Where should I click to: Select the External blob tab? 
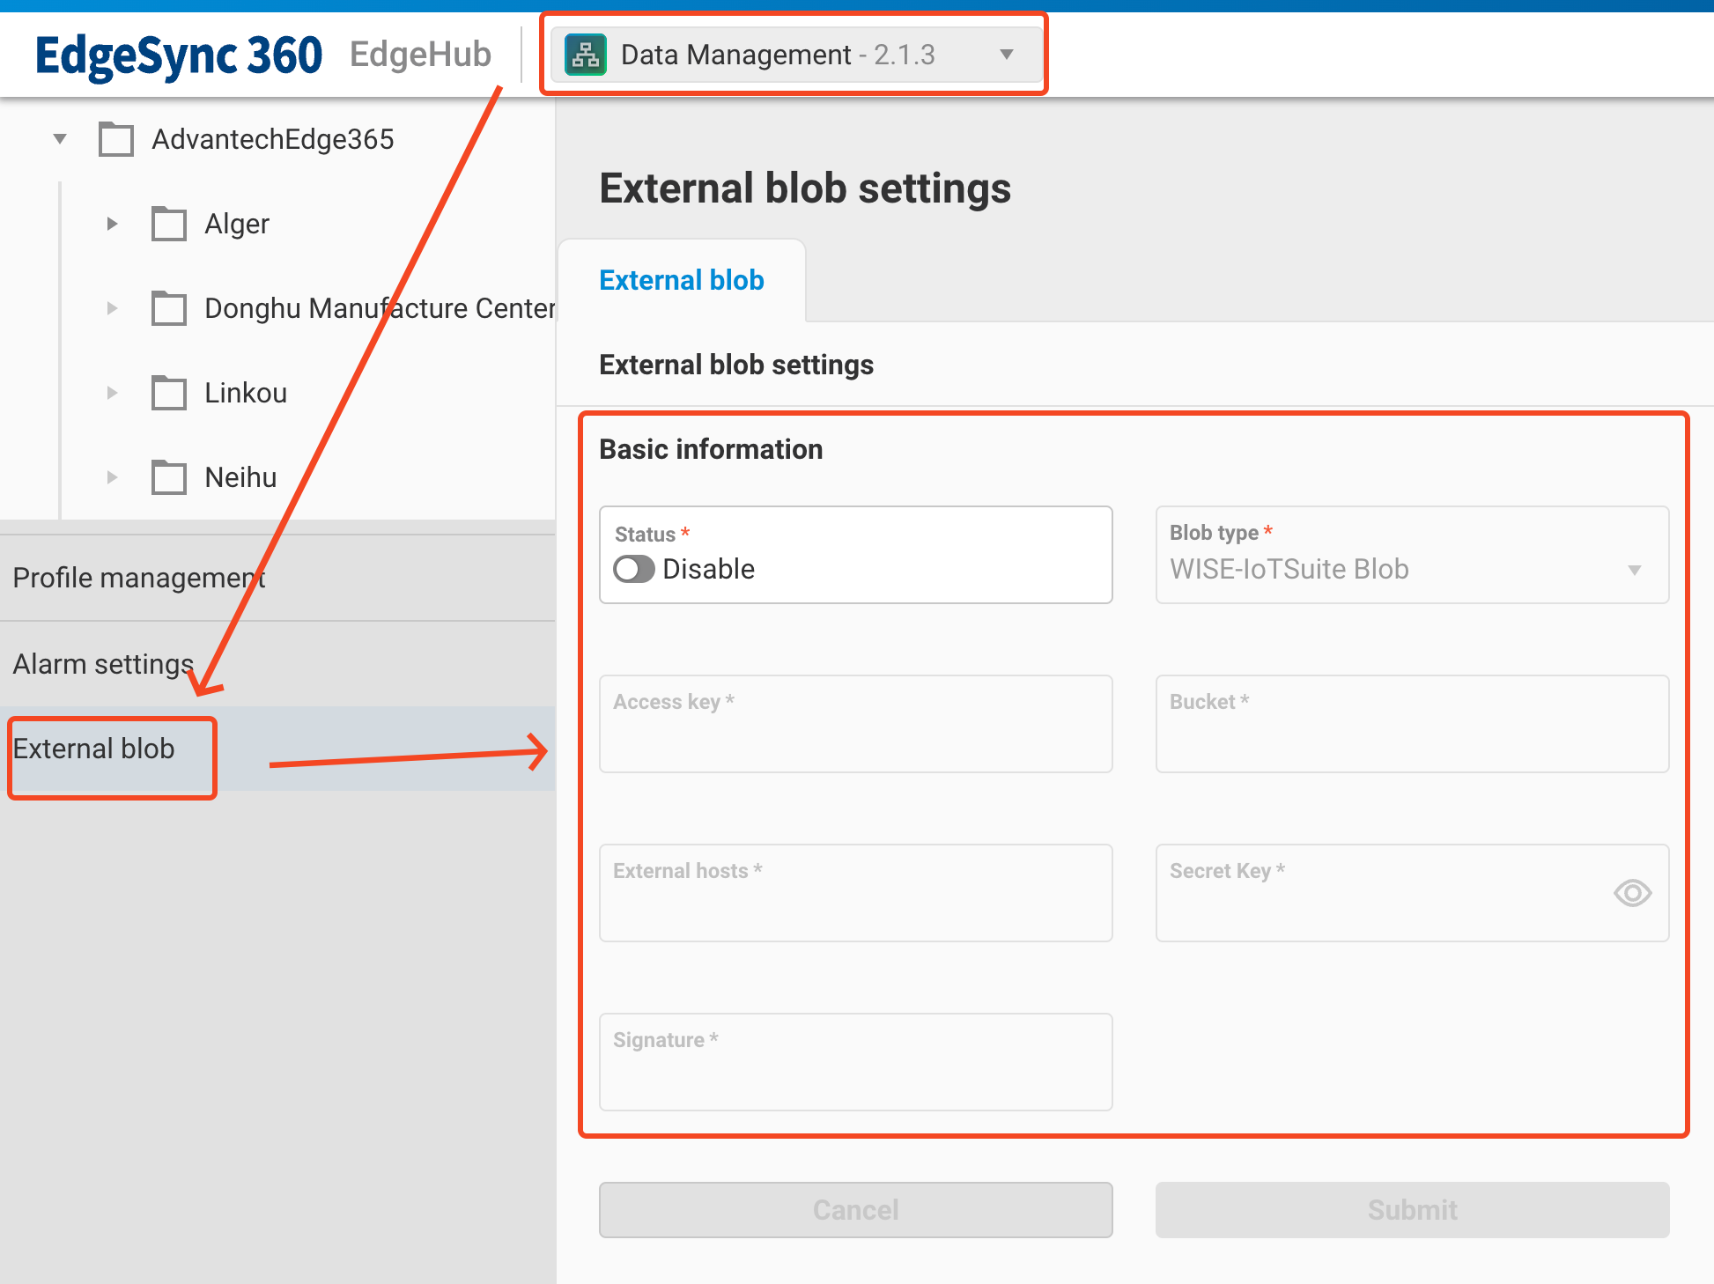pos(681,280)
